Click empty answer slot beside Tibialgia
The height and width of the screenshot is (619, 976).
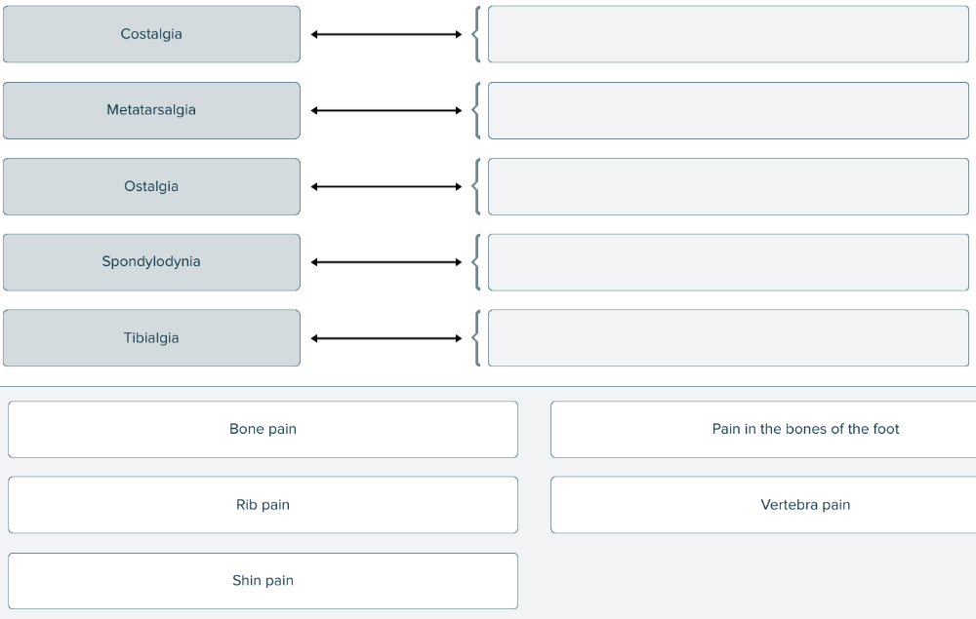(728, 338)
